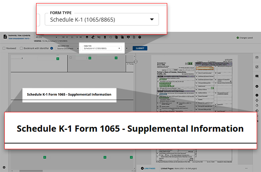Click the orange highlighted field in K-1 preview
The image size is (261, 172).
click(205, 68)
